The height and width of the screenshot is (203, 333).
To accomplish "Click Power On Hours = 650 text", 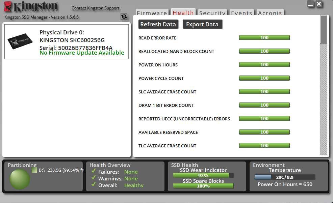I will (x=285, y=184).
